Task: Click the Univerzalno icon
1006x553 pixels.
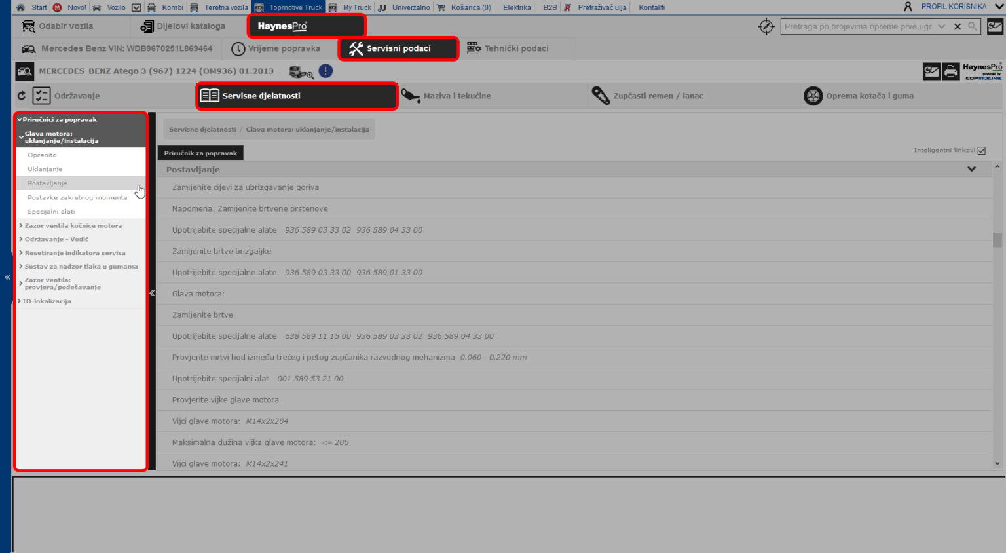Action: [x=382, y=8]
